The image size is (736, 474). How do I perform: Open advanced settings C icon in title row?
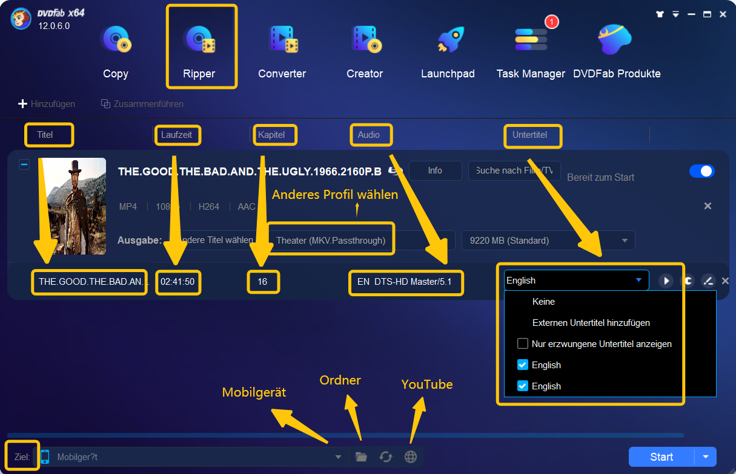coord(688,281)
